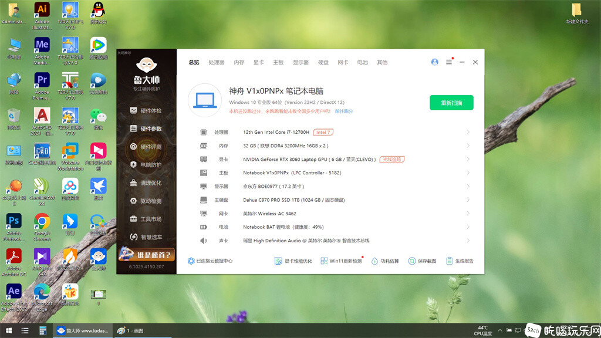Open the 硬件体检 sidebar section
601x338 pixels.
[x=146, y=111]
